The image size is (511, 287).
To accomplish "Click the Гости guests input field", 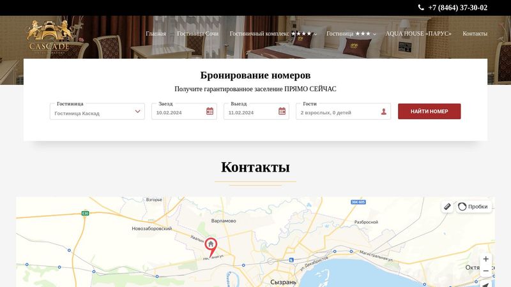I will coord(343,112).
